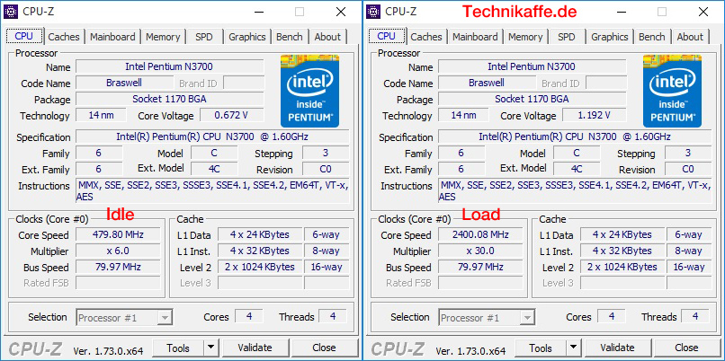This screenshot has height=361, width=725.
Task: Click Core Speed value 479.80 MHz
Action: pos(119,234)
